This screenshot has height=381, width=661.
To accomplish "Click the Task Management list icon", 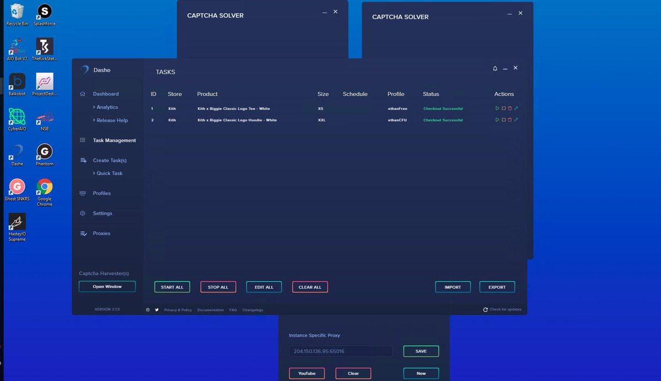I will click(83, 140).
